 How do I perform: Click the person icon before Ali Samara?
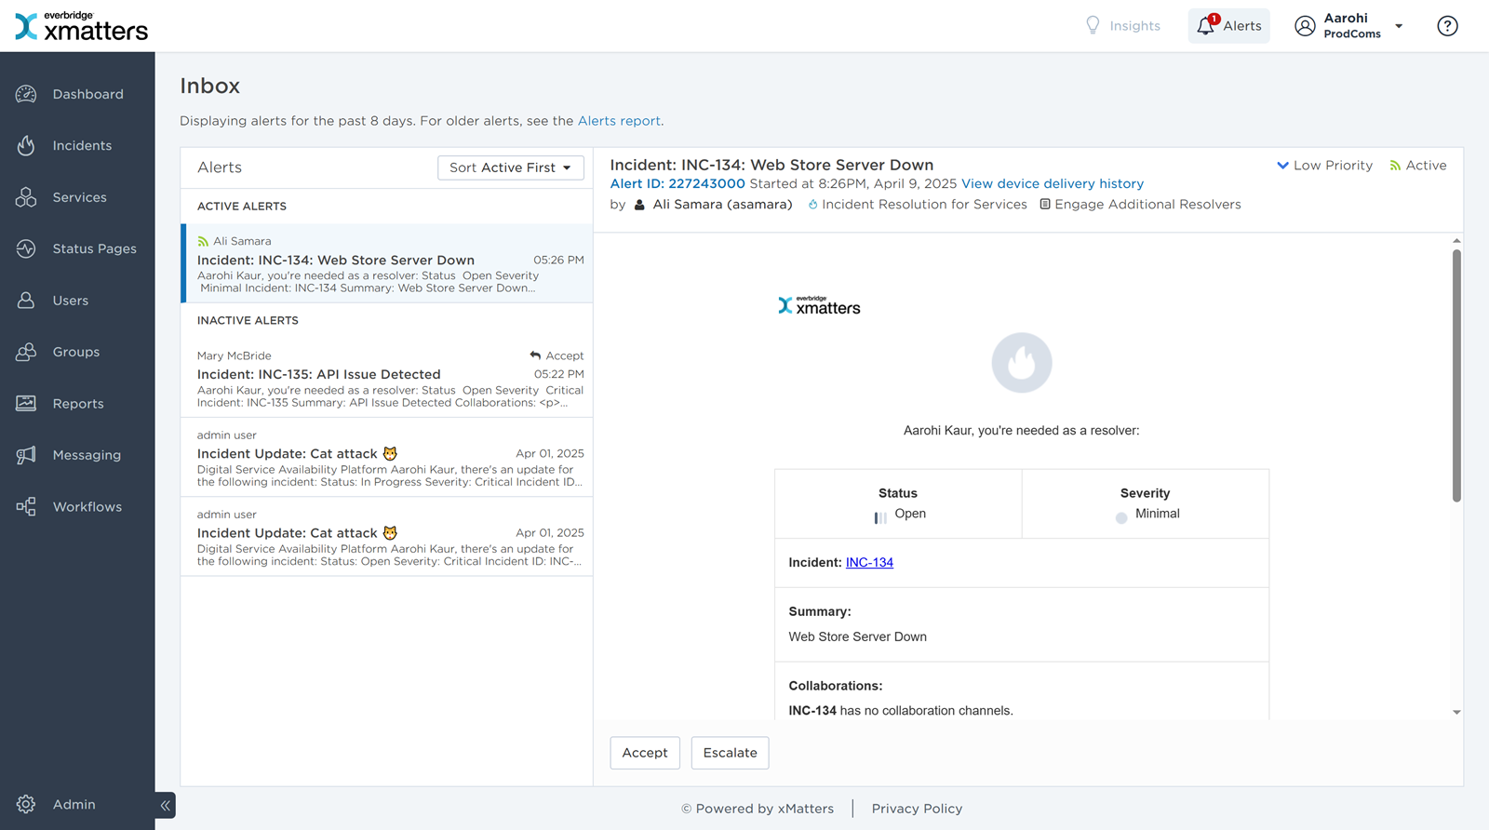pos(639,205)
